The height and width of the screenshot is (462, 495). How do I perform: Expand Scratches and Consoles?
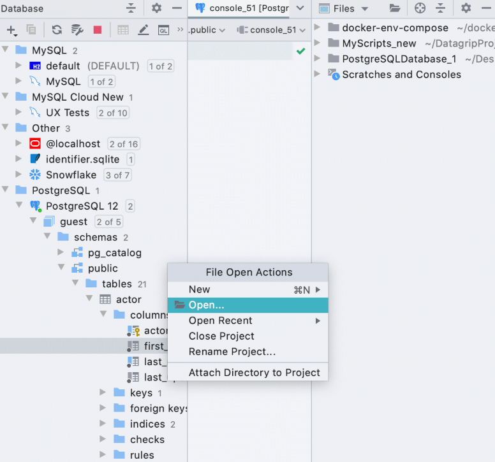tap(317, 74)
